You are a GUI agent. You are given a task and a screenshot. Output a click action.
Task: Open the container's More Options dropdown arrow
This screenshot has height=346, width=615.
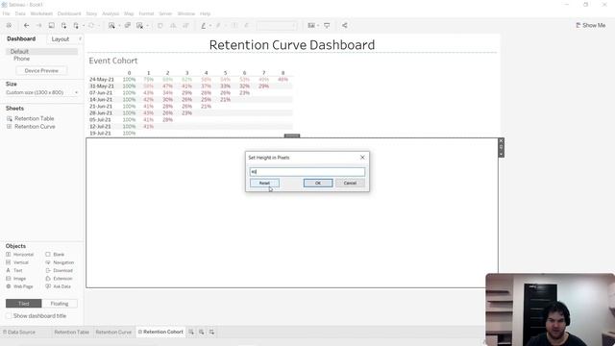click(x=501, y=154)
